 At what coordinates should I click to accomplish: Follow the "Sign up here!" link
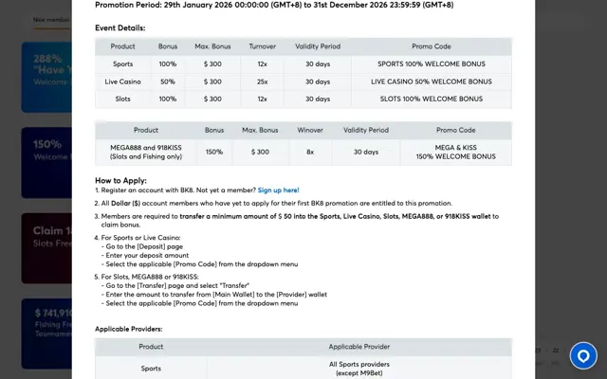pyautogui.click(x=278, y=190)
